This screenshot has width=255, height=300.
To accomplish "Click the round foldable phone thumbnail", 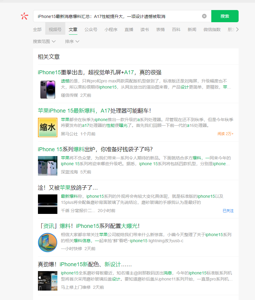I will [x=48, y=242].
